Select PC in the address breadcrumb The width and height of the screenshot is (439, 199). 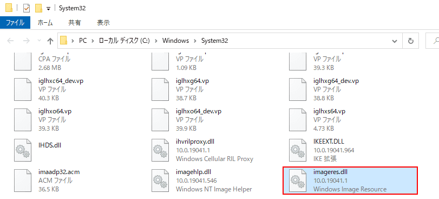coord(83,41)
